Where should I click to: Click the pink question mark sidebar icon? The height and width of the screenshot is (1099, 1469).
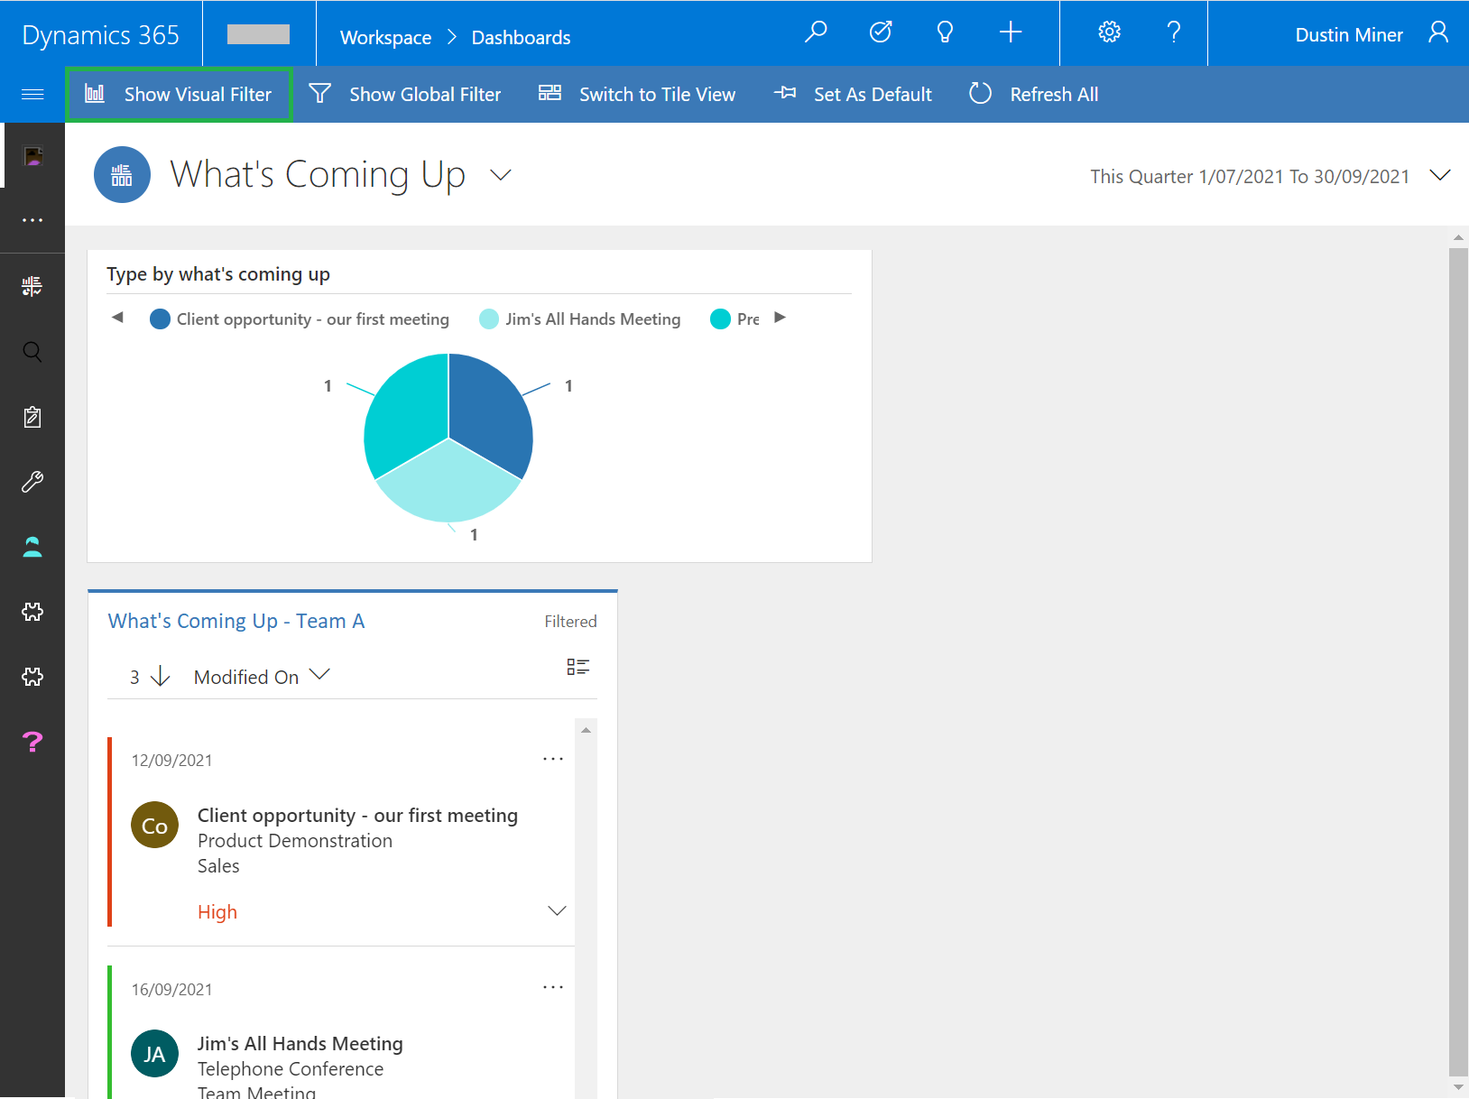click(x=32, y=742)
